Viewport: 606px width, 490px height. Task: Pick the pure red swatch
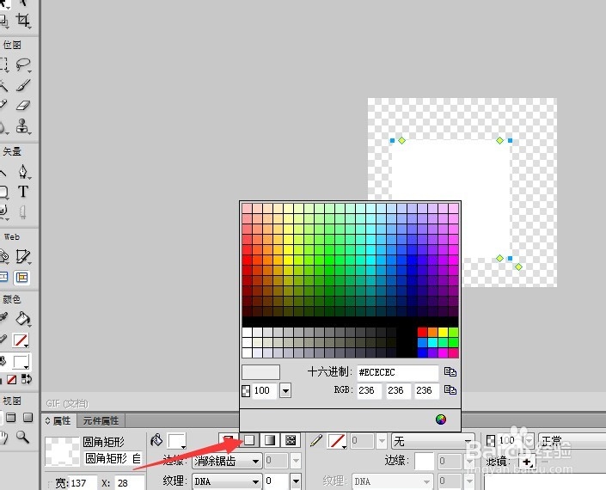422,332
